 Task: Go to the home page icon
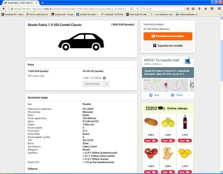coord(206,9)
